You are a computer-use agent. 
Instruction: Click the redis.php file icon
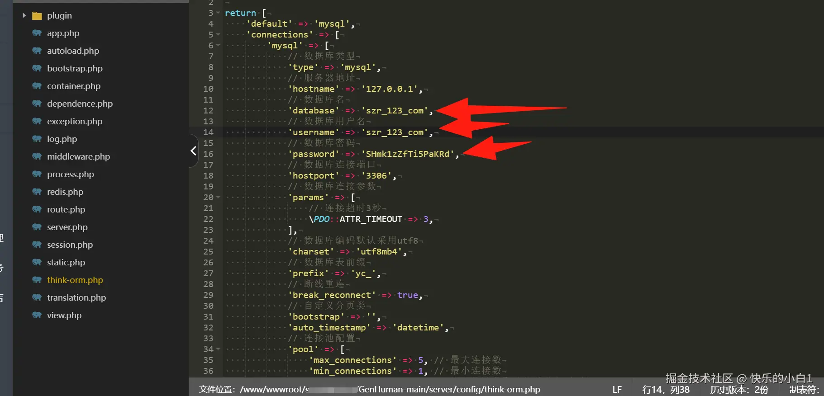coord(37,192)
